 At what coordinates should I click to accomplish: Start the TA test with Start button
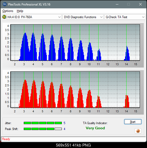133,122
